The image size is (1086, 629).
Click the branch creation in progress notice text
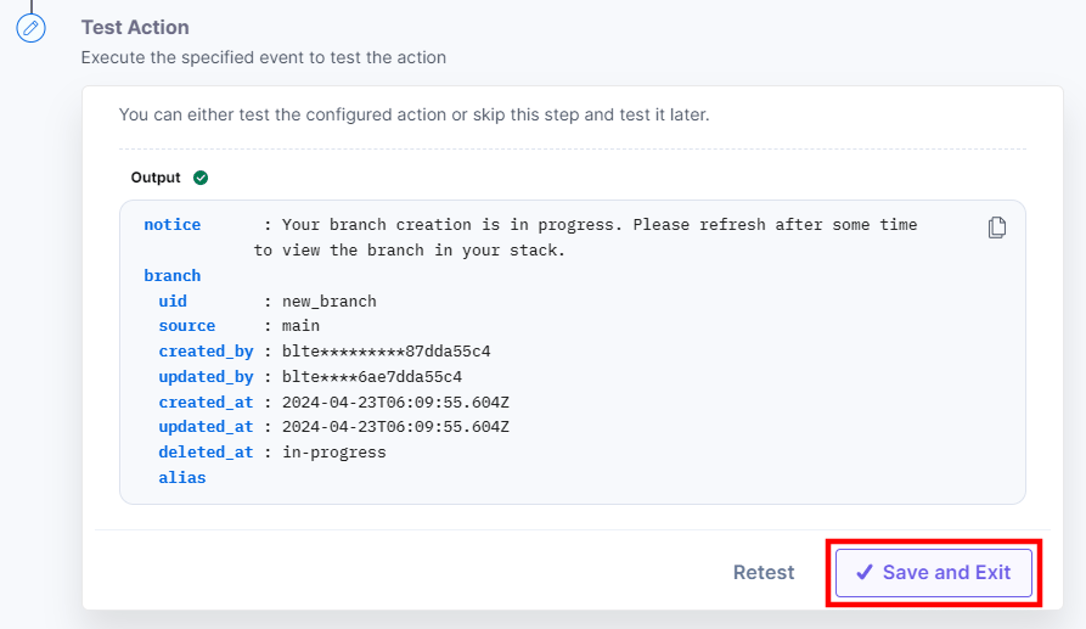586,237
